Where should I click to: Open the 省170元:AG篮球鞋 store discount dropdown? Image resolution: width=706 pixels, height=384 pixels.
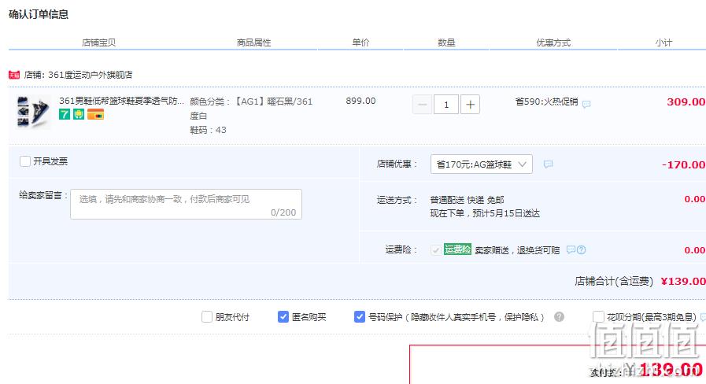point(482,164)
